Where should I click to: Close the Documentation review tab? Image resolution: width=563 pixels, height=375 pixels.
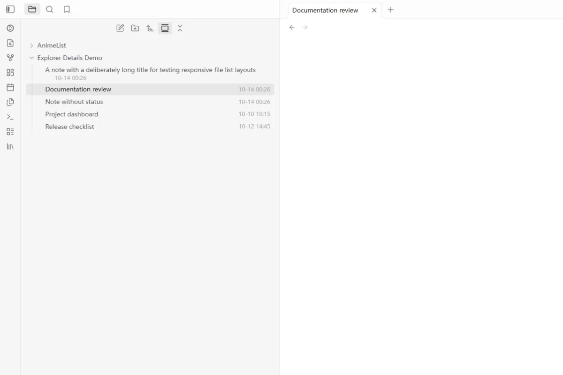point(374,10)
